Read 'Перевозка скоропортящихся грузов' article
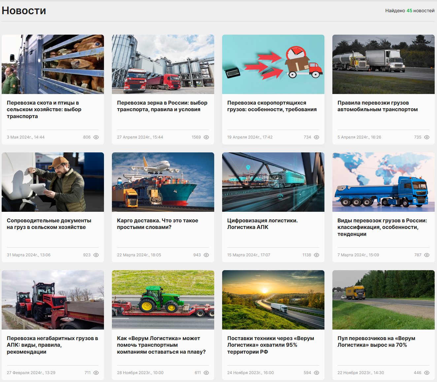437x382 pixels. [272, 106]
